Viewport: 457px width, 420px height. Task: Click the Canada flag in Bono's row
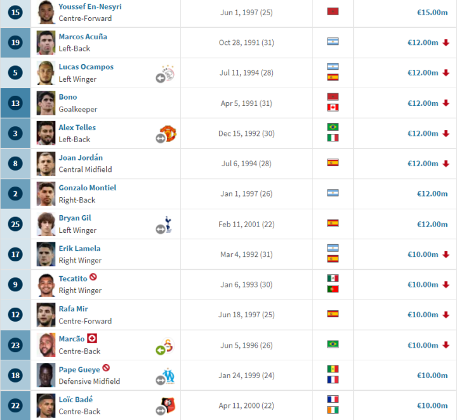coord(333,107)
